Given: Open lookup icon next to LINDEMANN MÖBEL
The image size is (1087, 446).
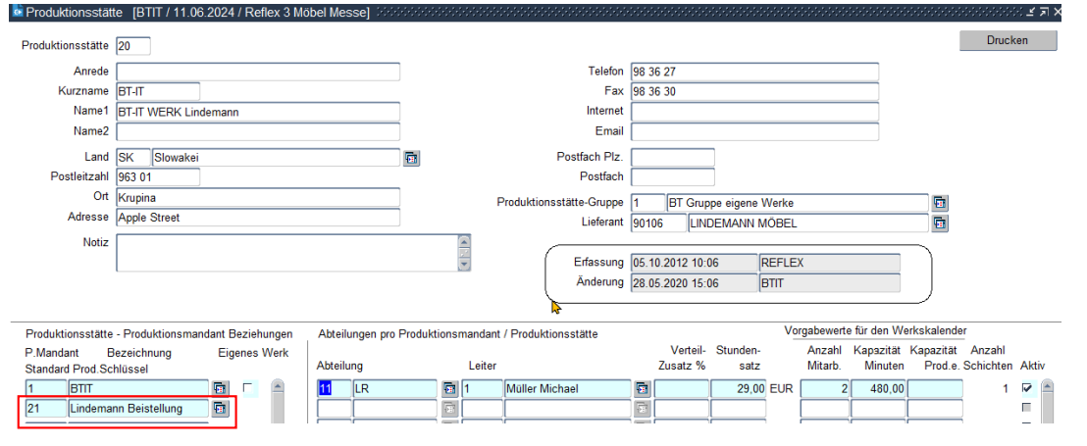Looking at the screenshot, I should [939, 223].
